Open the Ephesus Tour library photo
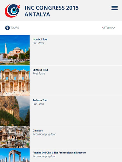The height and width of the screenshot is (162, 122). (x=15, y=80)
